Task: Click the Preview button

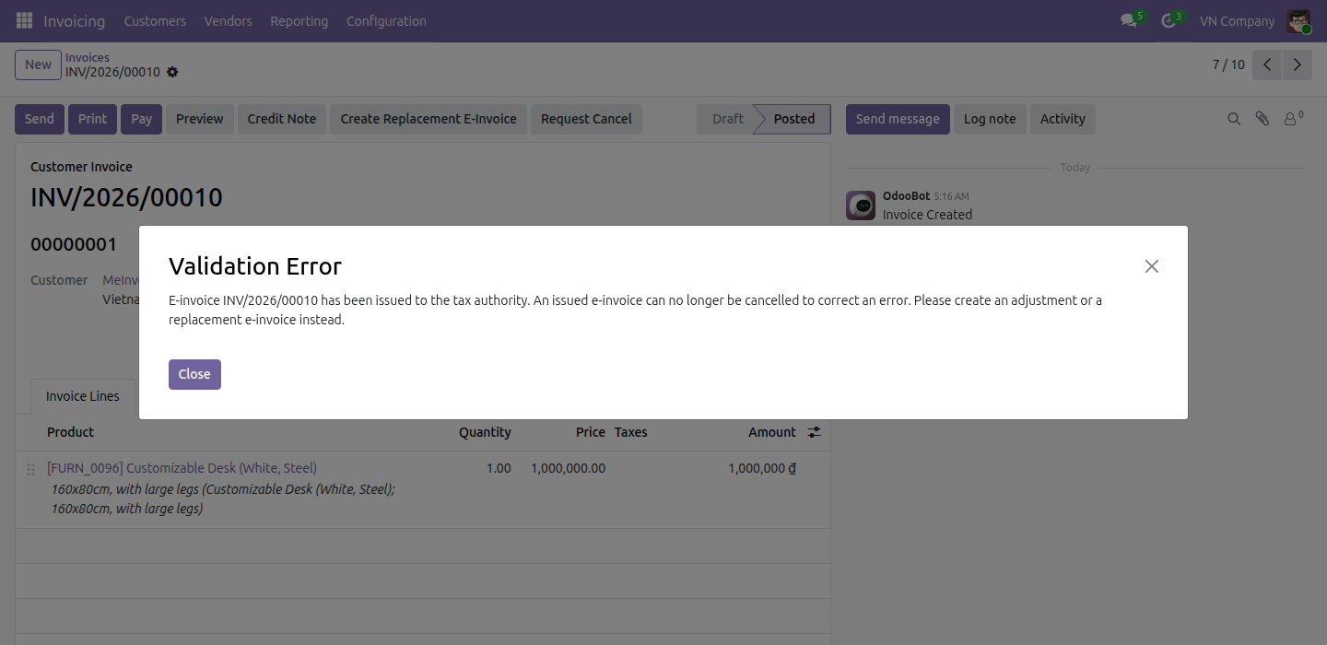Action: pyautogui.click(x=200, y=119)
